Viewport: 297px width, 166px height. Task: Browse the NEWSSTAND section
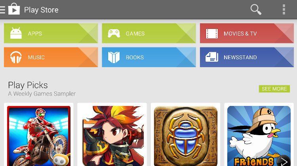[247, 57]
